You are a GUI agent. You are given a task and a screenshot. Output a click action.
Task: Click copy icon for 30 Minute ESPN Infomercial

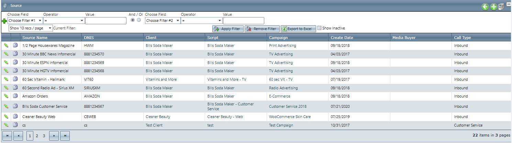point(15,63)
